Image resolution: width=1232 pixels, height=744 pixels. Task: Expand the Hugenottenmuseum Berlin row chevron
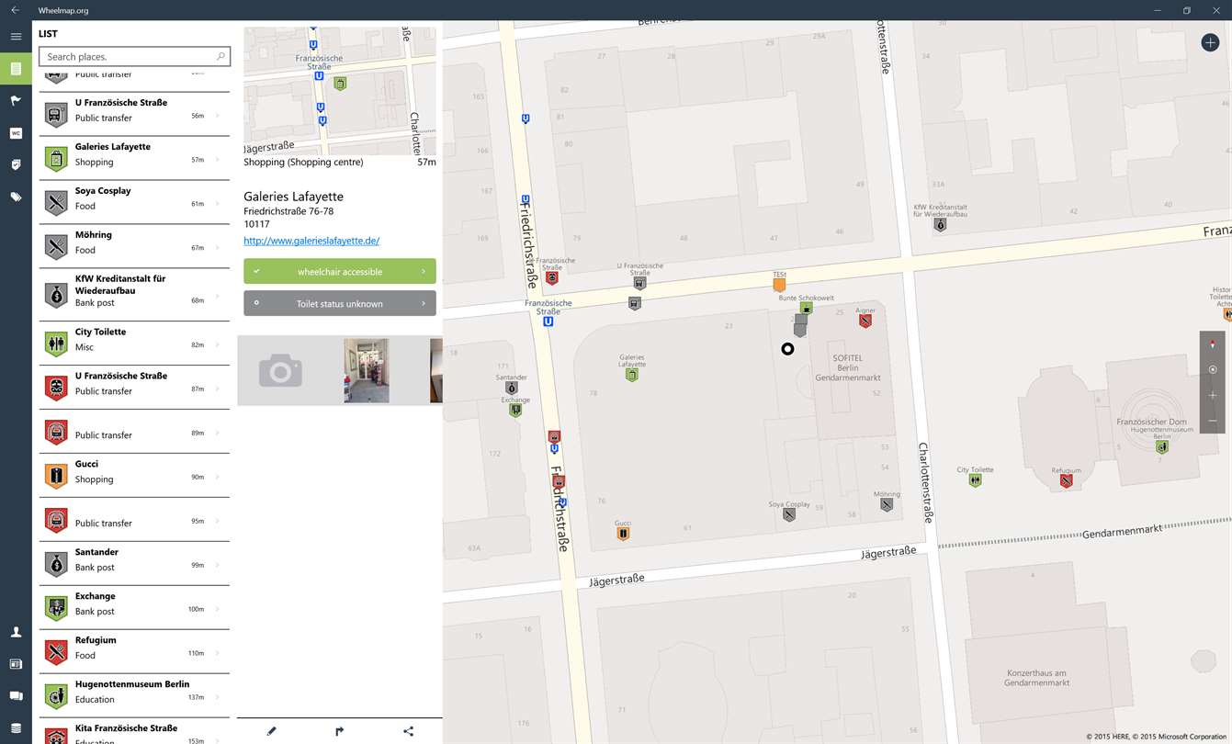pyautogui.click(x=218, y=697)
